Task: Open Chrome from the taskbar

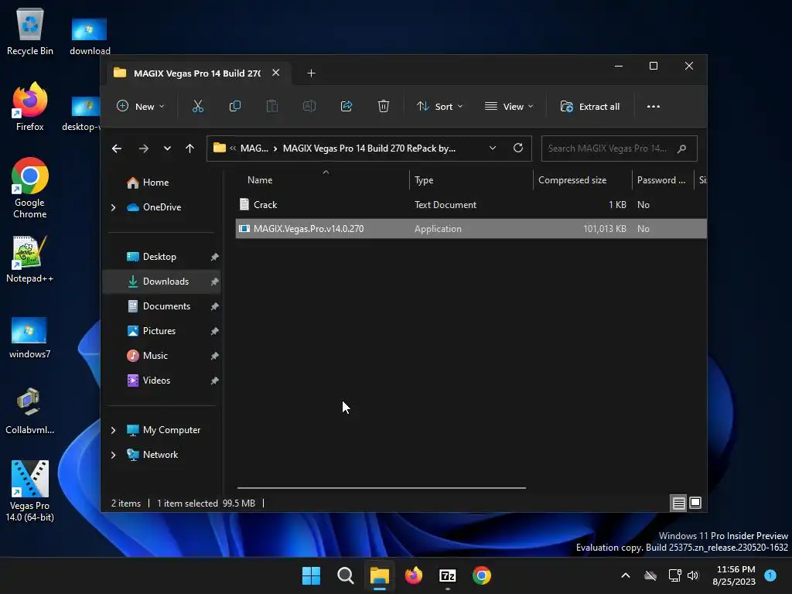Action: [482, 575]
